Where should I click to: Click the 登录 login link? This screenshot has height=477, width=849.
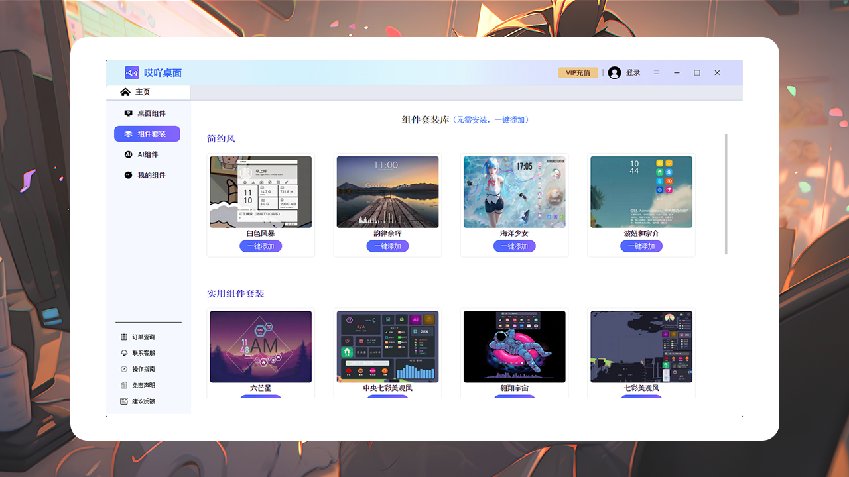[632, 73]
